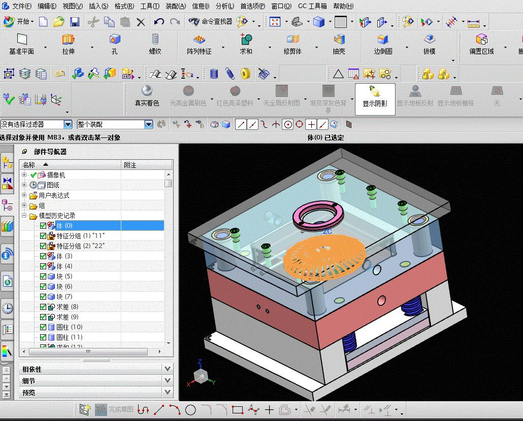Click the Fit view icon
This screenshot has height=421, width=523.
coord(275,22)
